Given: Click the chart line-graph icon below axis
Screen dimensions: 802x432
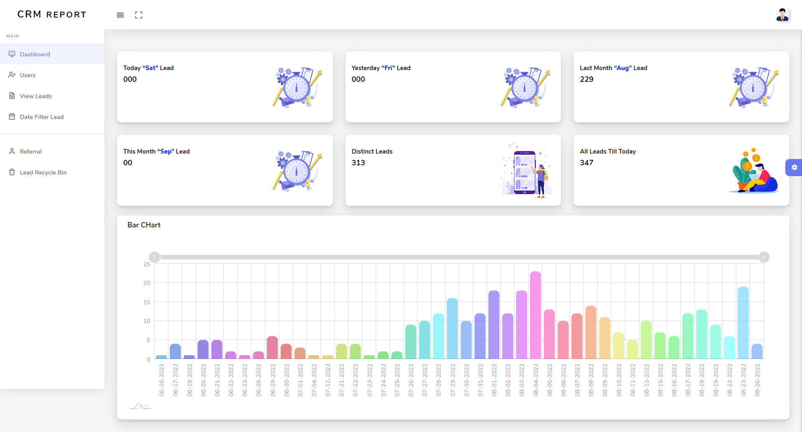Looking at the screenshot, I should [141, 407].
